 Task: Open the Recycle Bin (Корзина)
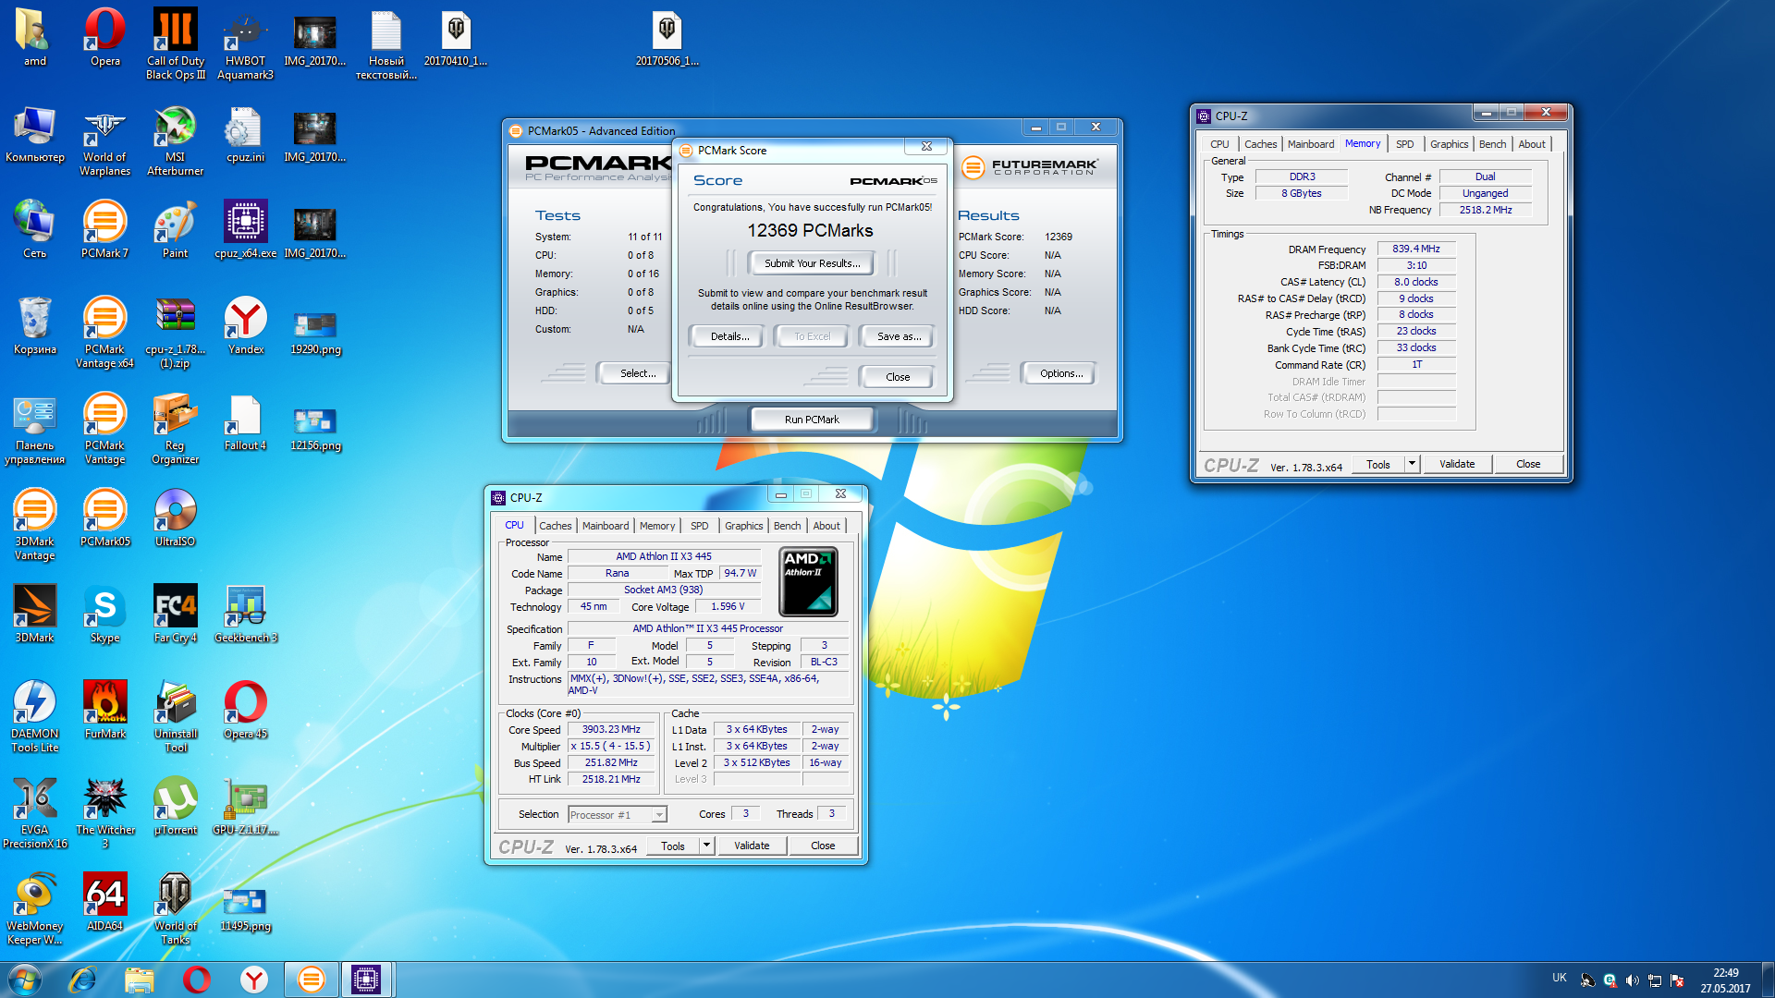pyautogui.click(x=34, y=325)
